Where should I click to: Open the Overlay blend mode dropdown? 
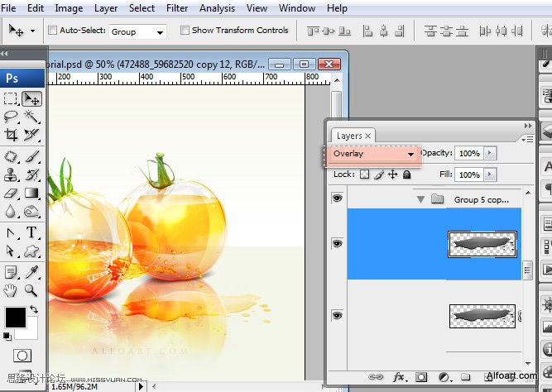[373, 154]
